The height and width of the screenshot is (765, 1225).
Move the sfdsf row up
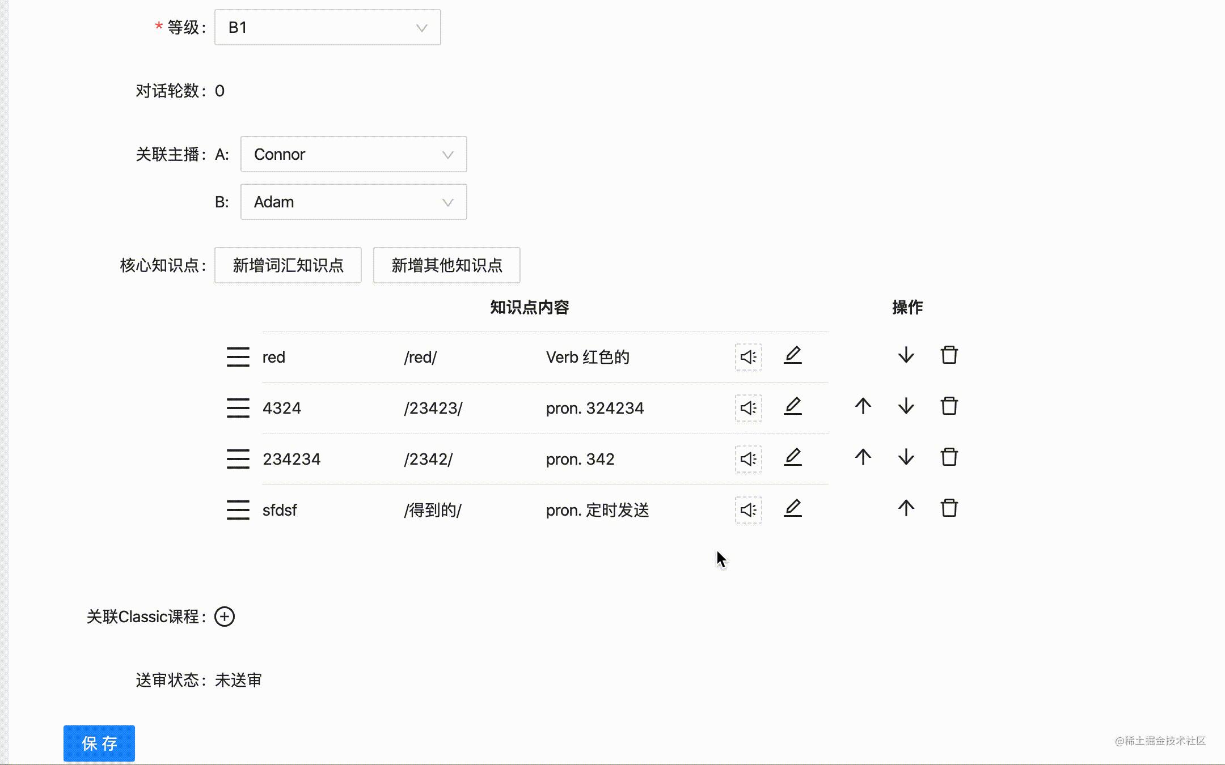(906, 508)
